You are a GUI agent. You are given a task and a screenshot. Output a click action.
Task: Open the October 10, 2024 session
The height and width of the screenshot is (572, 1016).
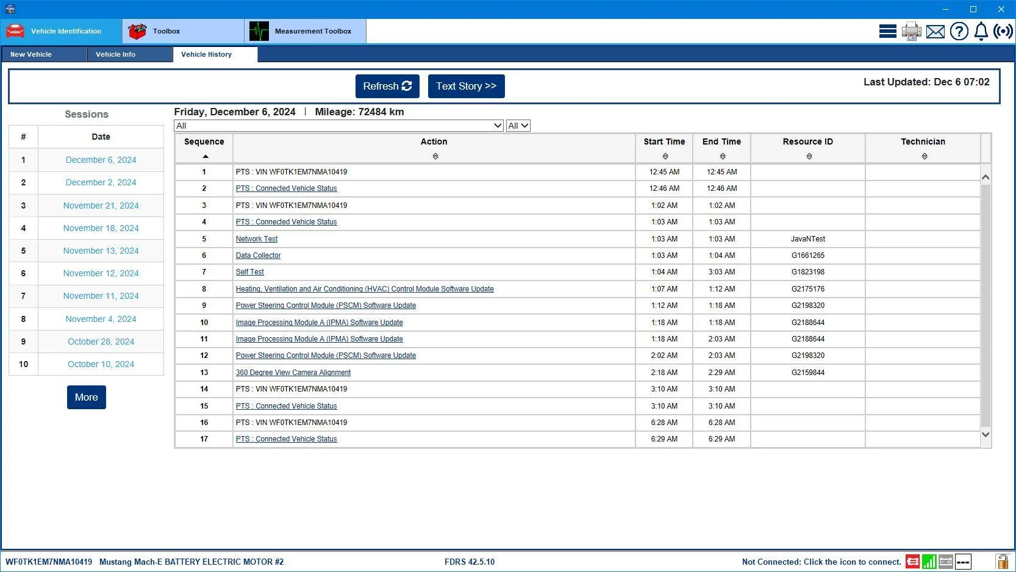[x=101, y=364]
